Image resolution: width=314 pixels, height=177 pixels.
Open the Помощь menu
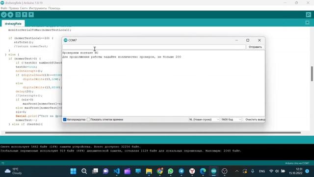click(x=54, y=8)
